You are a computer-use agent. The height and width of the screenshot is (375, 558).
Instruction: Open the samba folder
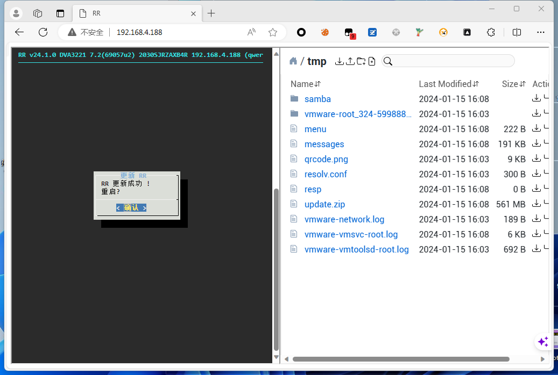[x=317, y=99]
